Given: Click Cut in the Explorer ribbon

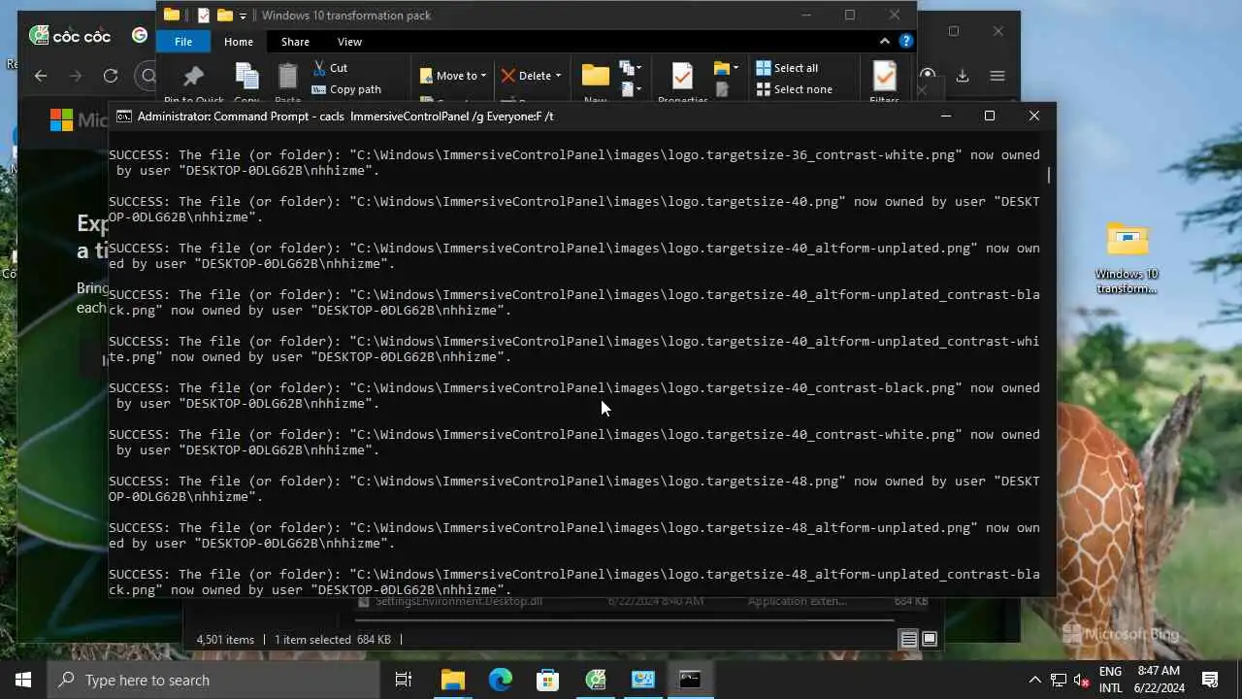Looking at the screenshot, I should (x=329, y=68).
